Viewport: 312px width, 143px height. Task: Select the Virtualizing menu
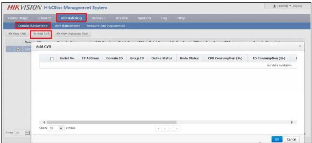coord(72,18)
